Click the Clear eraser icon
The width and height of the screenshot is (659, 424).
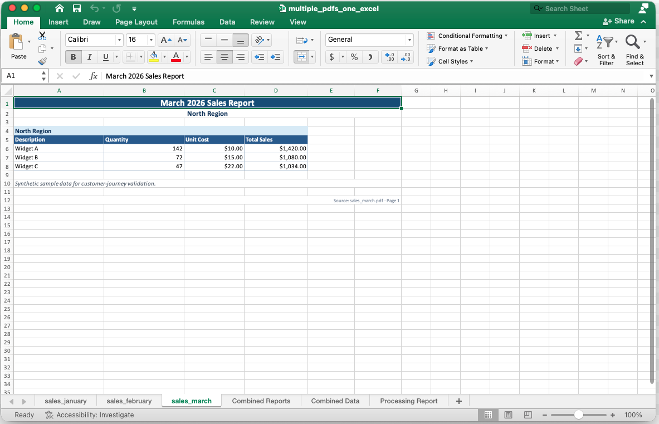pos(578,61)
